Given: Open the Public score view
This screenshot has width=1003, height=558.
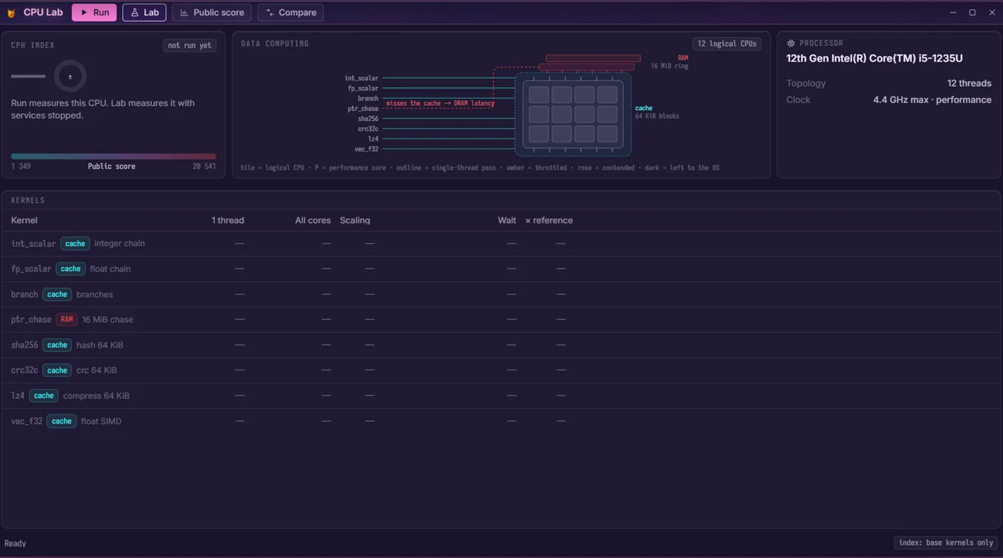Looking at the screenshot, I should (212, 13).
